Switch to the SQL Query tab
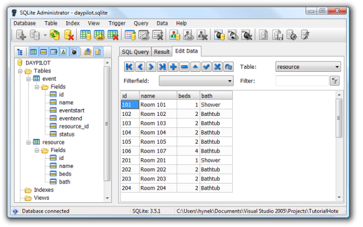The height and width of the screenshot is (227, 363). pos(136,52)
